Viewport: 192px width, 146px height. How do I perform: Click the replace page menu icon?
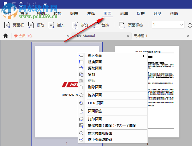81,62
